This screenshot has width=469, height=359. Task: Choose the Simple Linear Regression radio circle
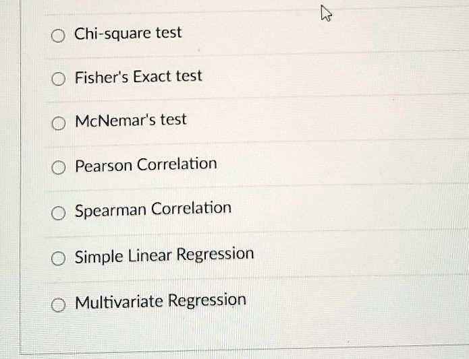(x=58, y=259)
